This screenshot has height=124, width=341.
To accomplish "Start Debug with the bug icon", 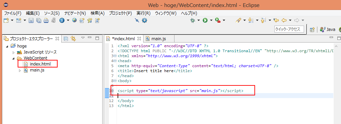I will pyautogui.click(x=193, y=20).
